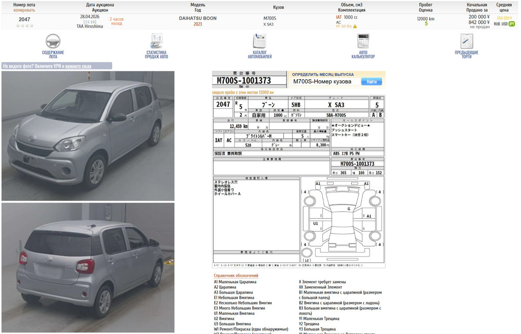Click the Справочник обозначений heading
The width and height of the screenshot is (521, 334).
click(236, 275)
